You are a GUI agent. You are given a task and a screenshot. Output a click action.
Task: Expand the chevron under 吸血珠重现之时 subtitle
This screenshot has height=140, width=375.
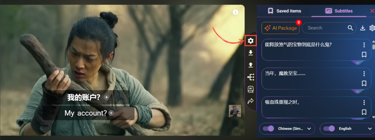click(x=357, y=118)
